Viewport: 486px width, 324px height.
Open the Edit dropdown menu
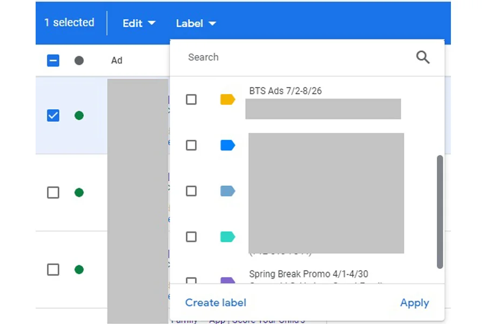tap(139, 23)
